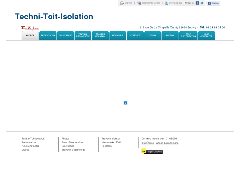The width and height of the screenshot is (240, 180).
Task: Open footer link Zone d'intervention
Action: (x=72, y=142)
